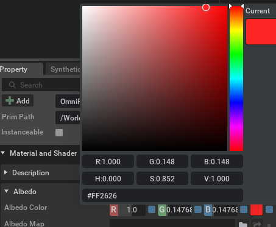Image resolution: width=276 pixels, height=227 pixels.
Task: Click the #FF2626 hex color field
Action: point(163,195)
